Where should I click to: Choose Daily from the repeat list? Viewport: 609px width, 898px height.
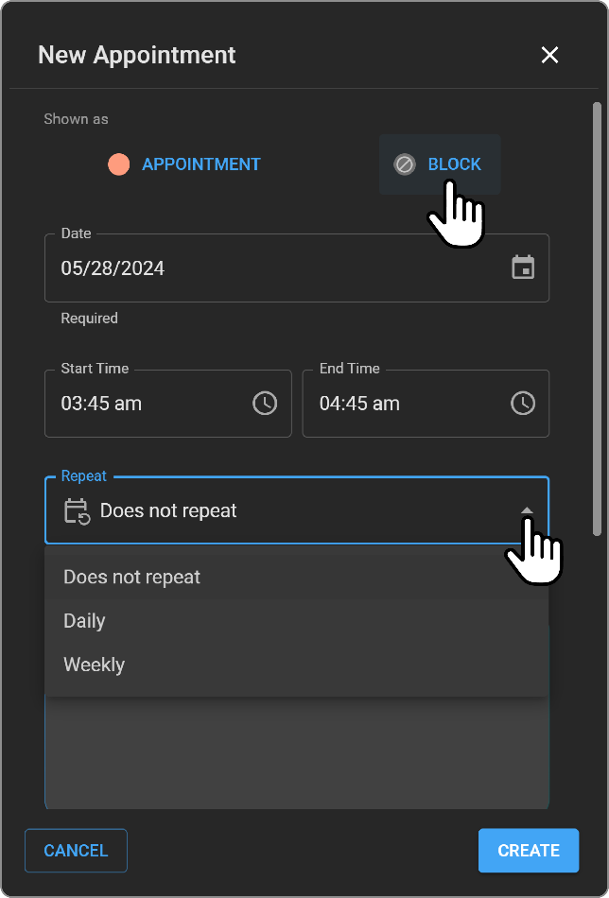click(x=84, y=621)
